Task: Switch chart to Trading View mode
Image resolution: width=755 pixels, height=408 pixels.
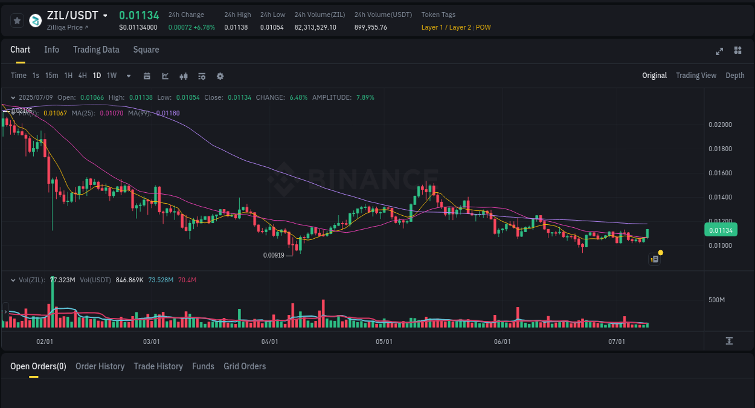Action: point(696,76)
